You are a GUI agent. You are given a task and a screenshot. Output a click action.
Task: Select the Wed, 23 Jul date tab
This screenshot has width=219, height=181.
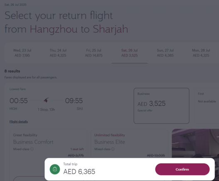[22, 53]
